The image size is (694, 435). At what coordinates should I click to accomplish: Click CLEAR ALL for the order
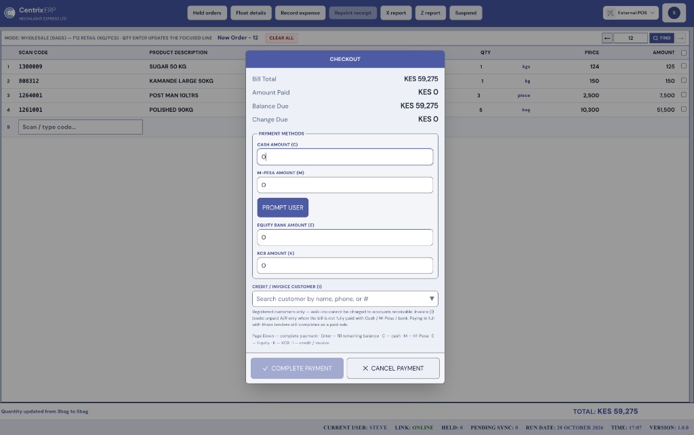point(281,38)
